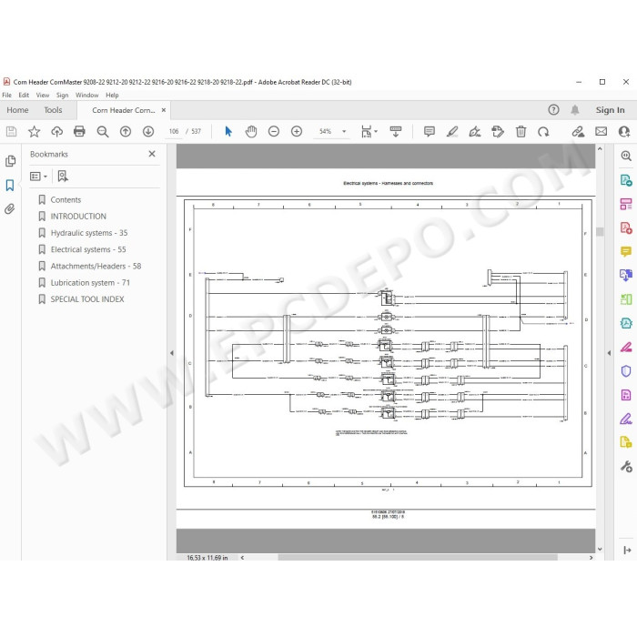The width and height of the screenshot is (637, 637).
Task: Click the page number input field
Action: 174,131
